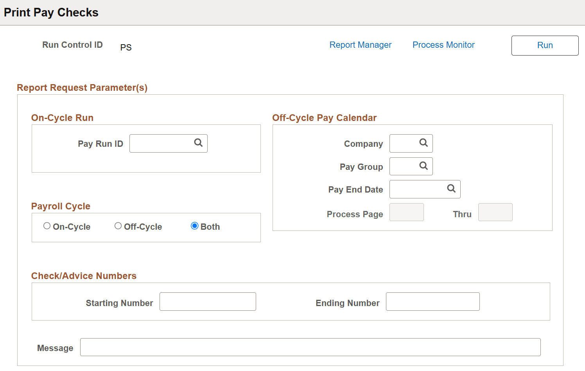
Task: Click the Starting Number field
Action: (x=208, y=301)
